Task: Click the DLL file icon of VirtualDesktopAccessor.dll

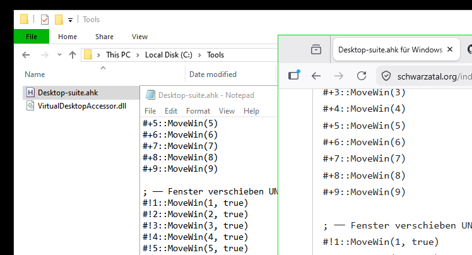Action: [x=30, y=105]
